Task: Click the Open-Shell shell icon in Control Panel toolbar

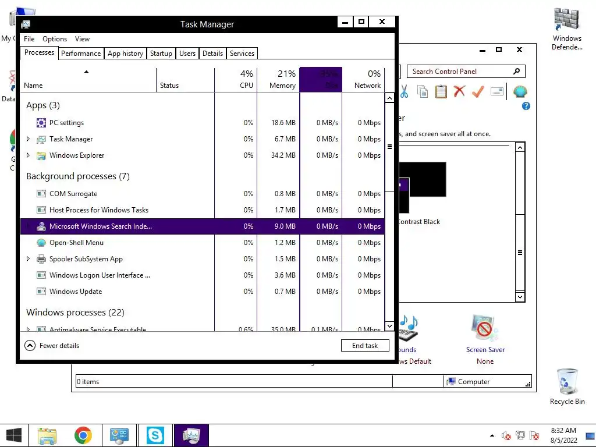Action: [520, 91]
